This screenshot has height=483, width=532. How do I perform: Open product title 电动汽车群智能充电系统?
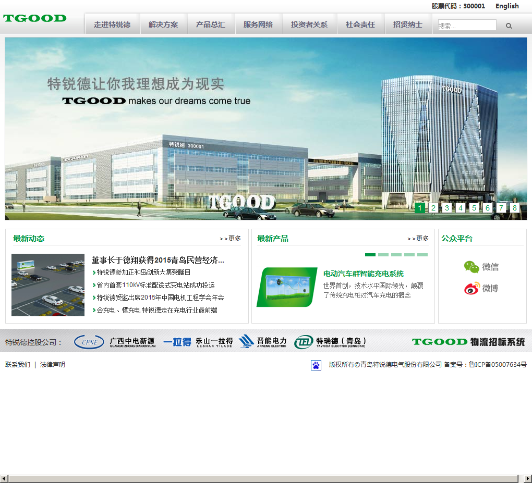click(x=364, y=274)
